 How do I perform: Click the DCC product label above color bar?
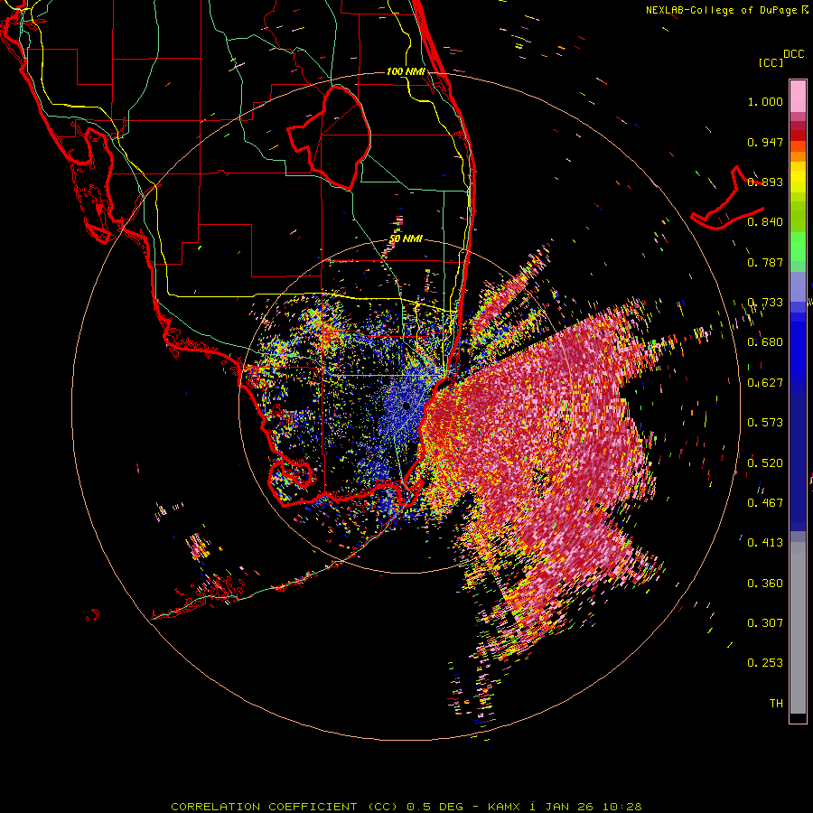(x=793, y=54)
